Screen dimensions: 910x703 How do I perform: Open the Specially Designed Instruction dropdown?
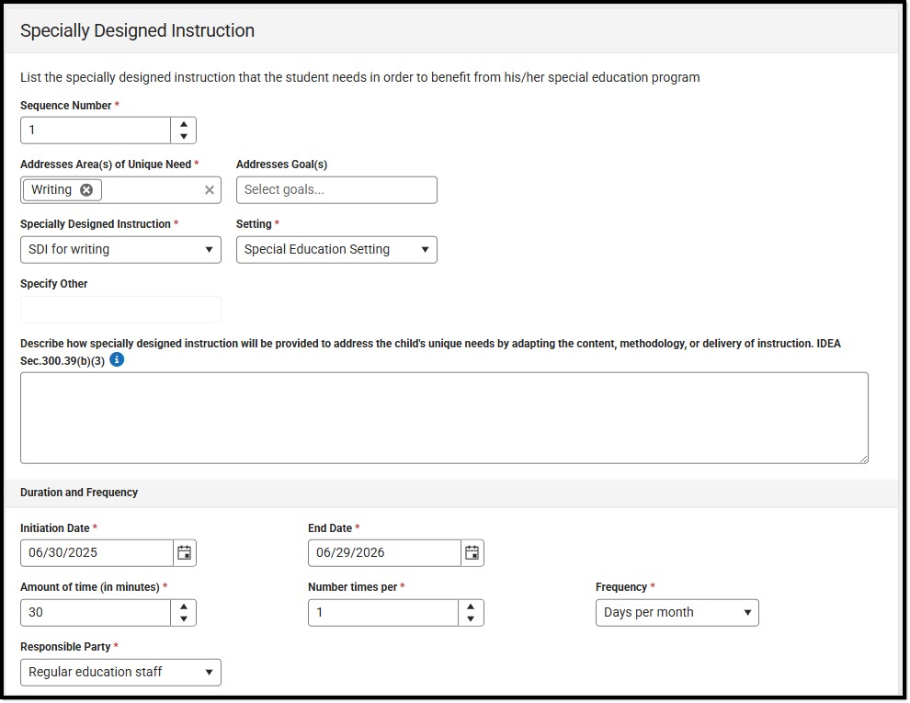point(120,249)
